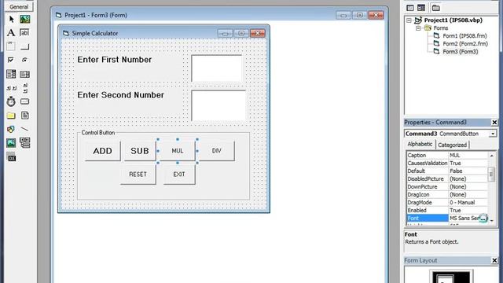Select the Timer control tool
503x283 pixels.
point(11,101)
